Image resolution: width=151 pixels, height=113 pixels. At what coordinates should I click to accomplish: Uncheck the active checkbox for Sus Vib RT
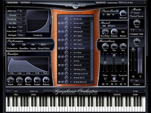[59, 23]
